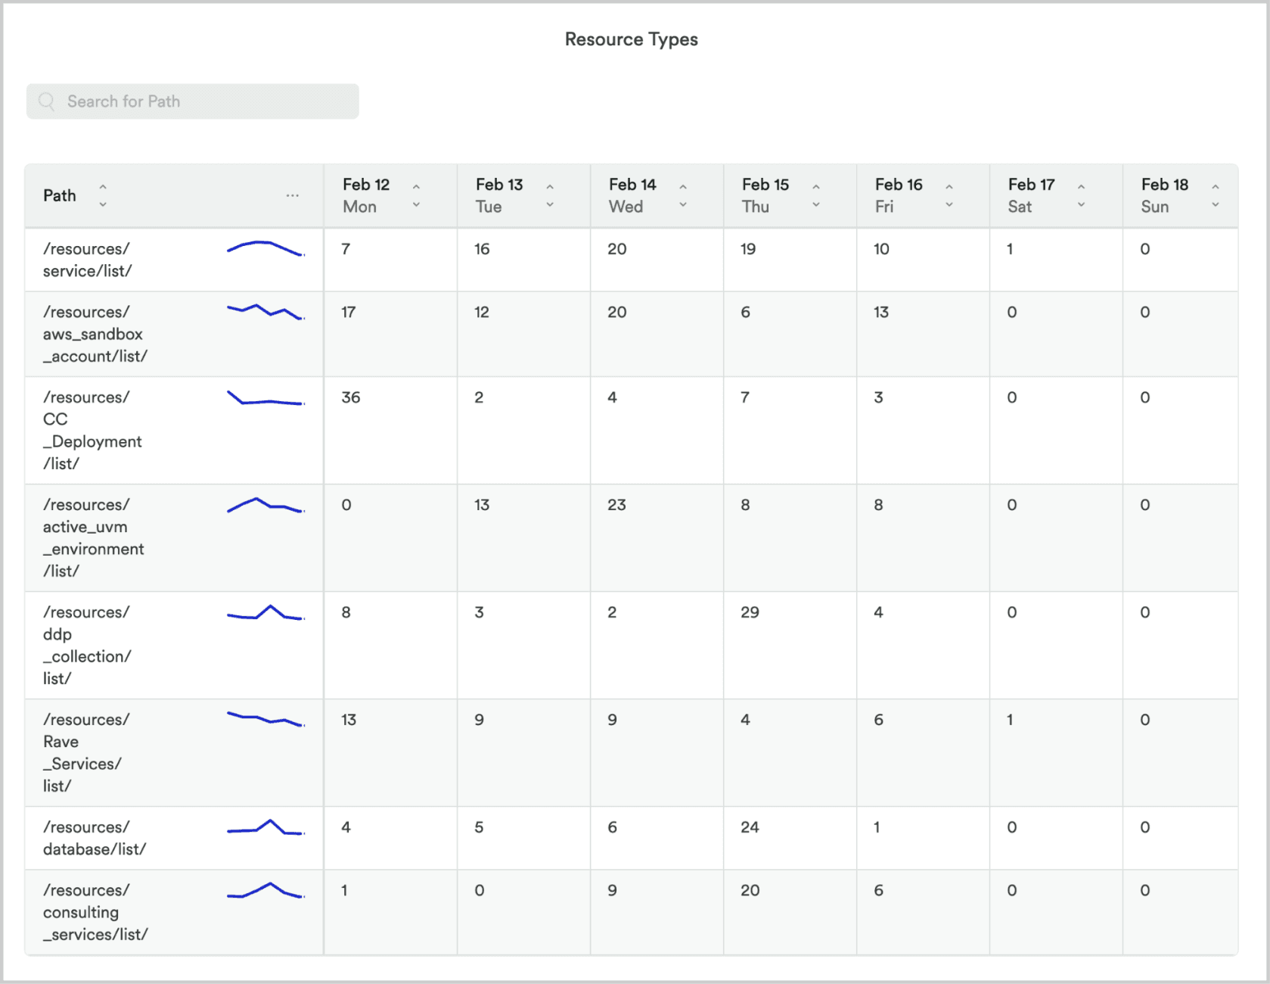
Task: Click the down chevron on Feb 13 Tue
Action: (550, 205)
